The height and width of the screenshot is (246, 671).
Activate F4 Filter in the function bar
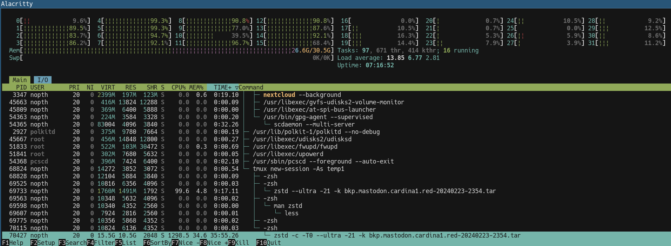(101, 242)
